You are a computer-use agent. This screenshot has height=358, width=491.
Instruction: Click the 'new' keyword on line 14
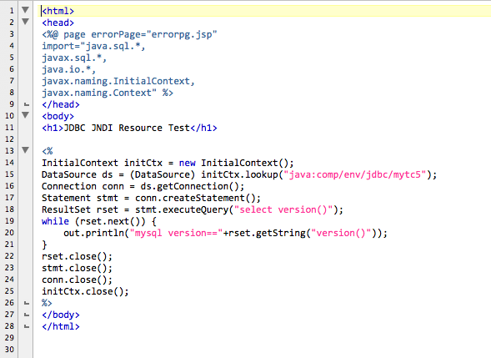point(188,163)
